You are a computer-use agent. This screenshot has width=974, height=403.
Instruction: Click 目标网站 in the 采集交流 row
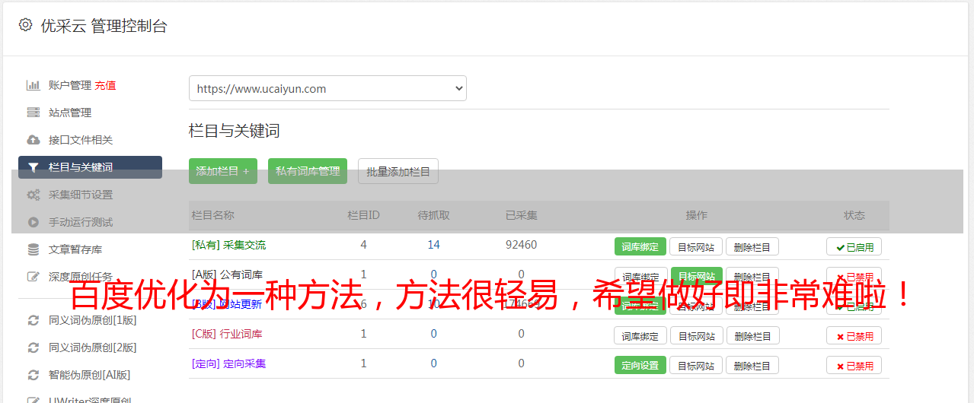tap(696, 246)
